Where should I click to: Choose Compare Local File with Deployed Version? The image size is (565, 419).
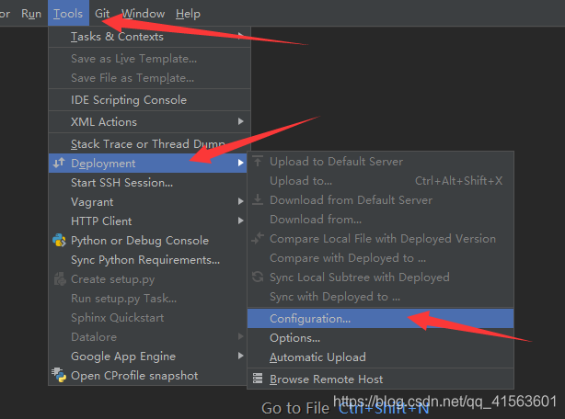coord(381,239)
